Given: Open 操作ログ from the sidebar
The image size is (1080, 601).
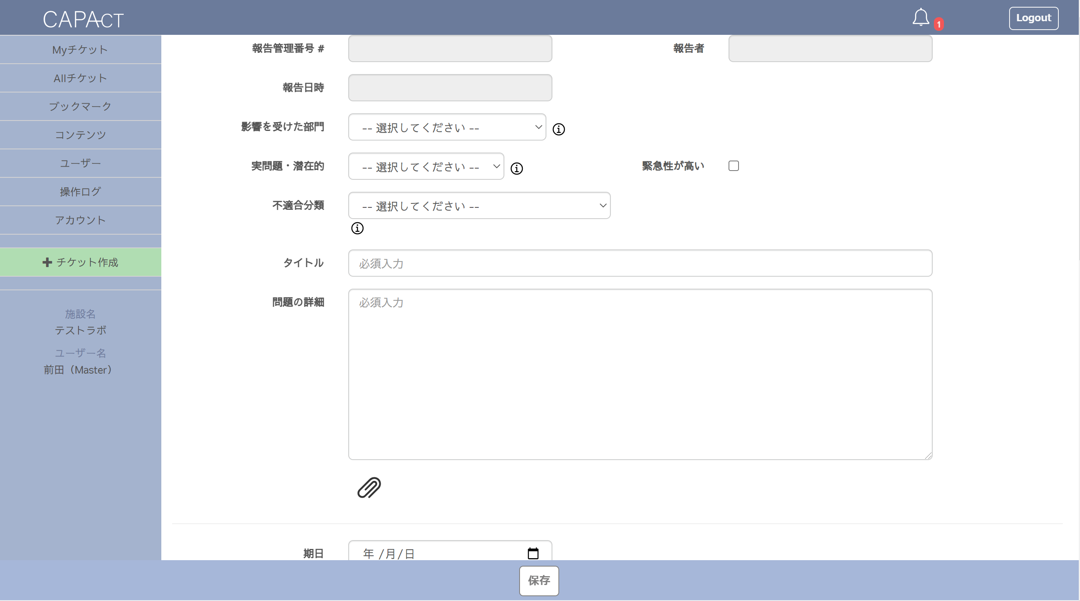Looking at the screenshot, I should [x=80, y=192].
